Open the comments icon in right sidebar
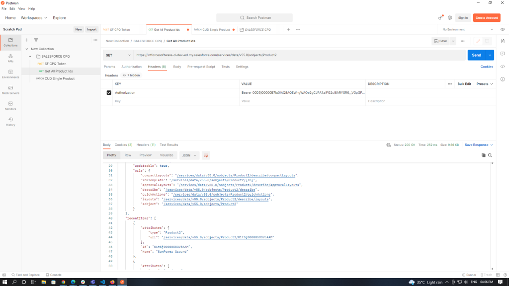 503,54
